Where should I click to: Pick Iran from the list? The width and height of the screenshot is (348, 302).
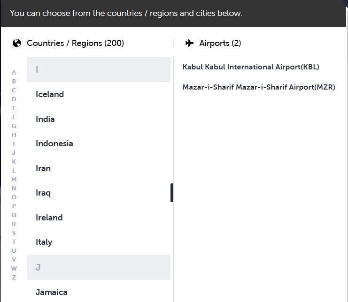(x=99, y=168)
